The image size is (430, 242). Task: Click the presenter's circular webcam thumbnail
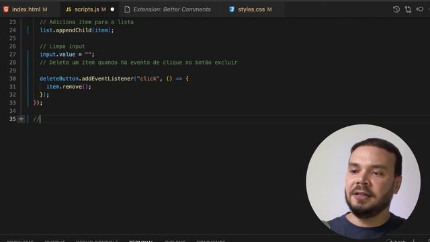click(x=363, y=182)
